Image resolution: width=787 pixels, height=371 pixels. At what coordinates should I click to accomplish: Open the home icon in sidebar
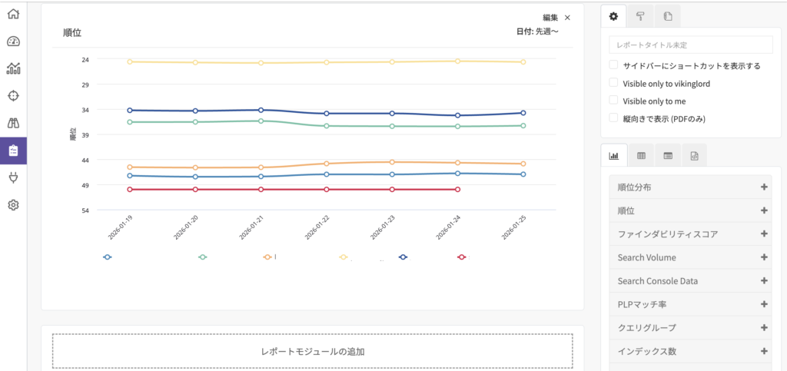tap(13, 15)
